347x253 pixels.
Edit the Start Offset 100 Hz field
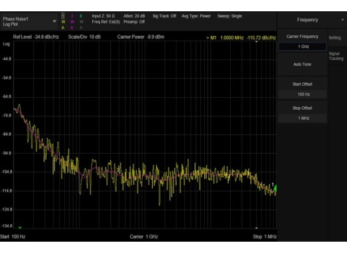coord(302,95)
